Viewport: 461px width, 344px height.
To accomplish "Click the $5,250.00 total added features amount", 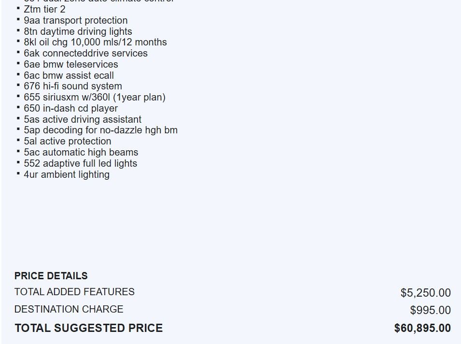I will point(425,293).
